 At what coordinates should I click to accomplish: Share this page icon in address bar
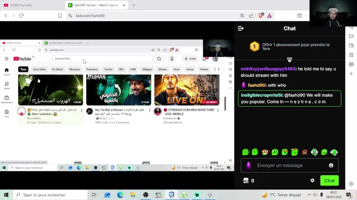(251, 16)
